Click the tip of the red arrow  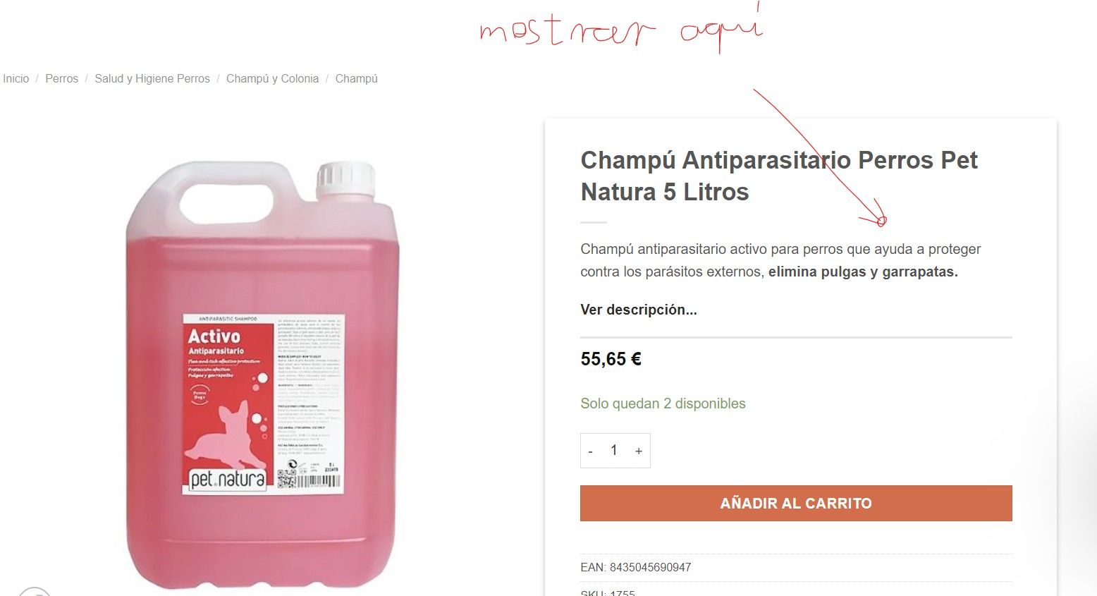[881, 221]
